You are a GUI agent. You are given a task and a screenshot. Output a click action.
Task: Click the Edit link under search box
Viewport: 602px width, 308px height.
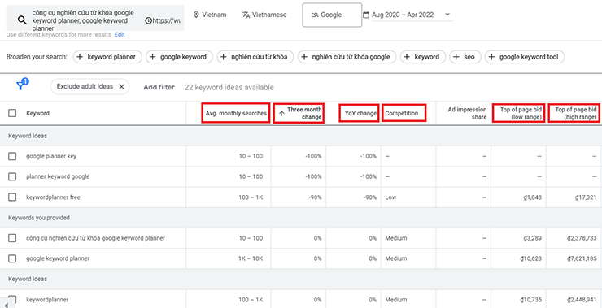click(x=120, y=34)
